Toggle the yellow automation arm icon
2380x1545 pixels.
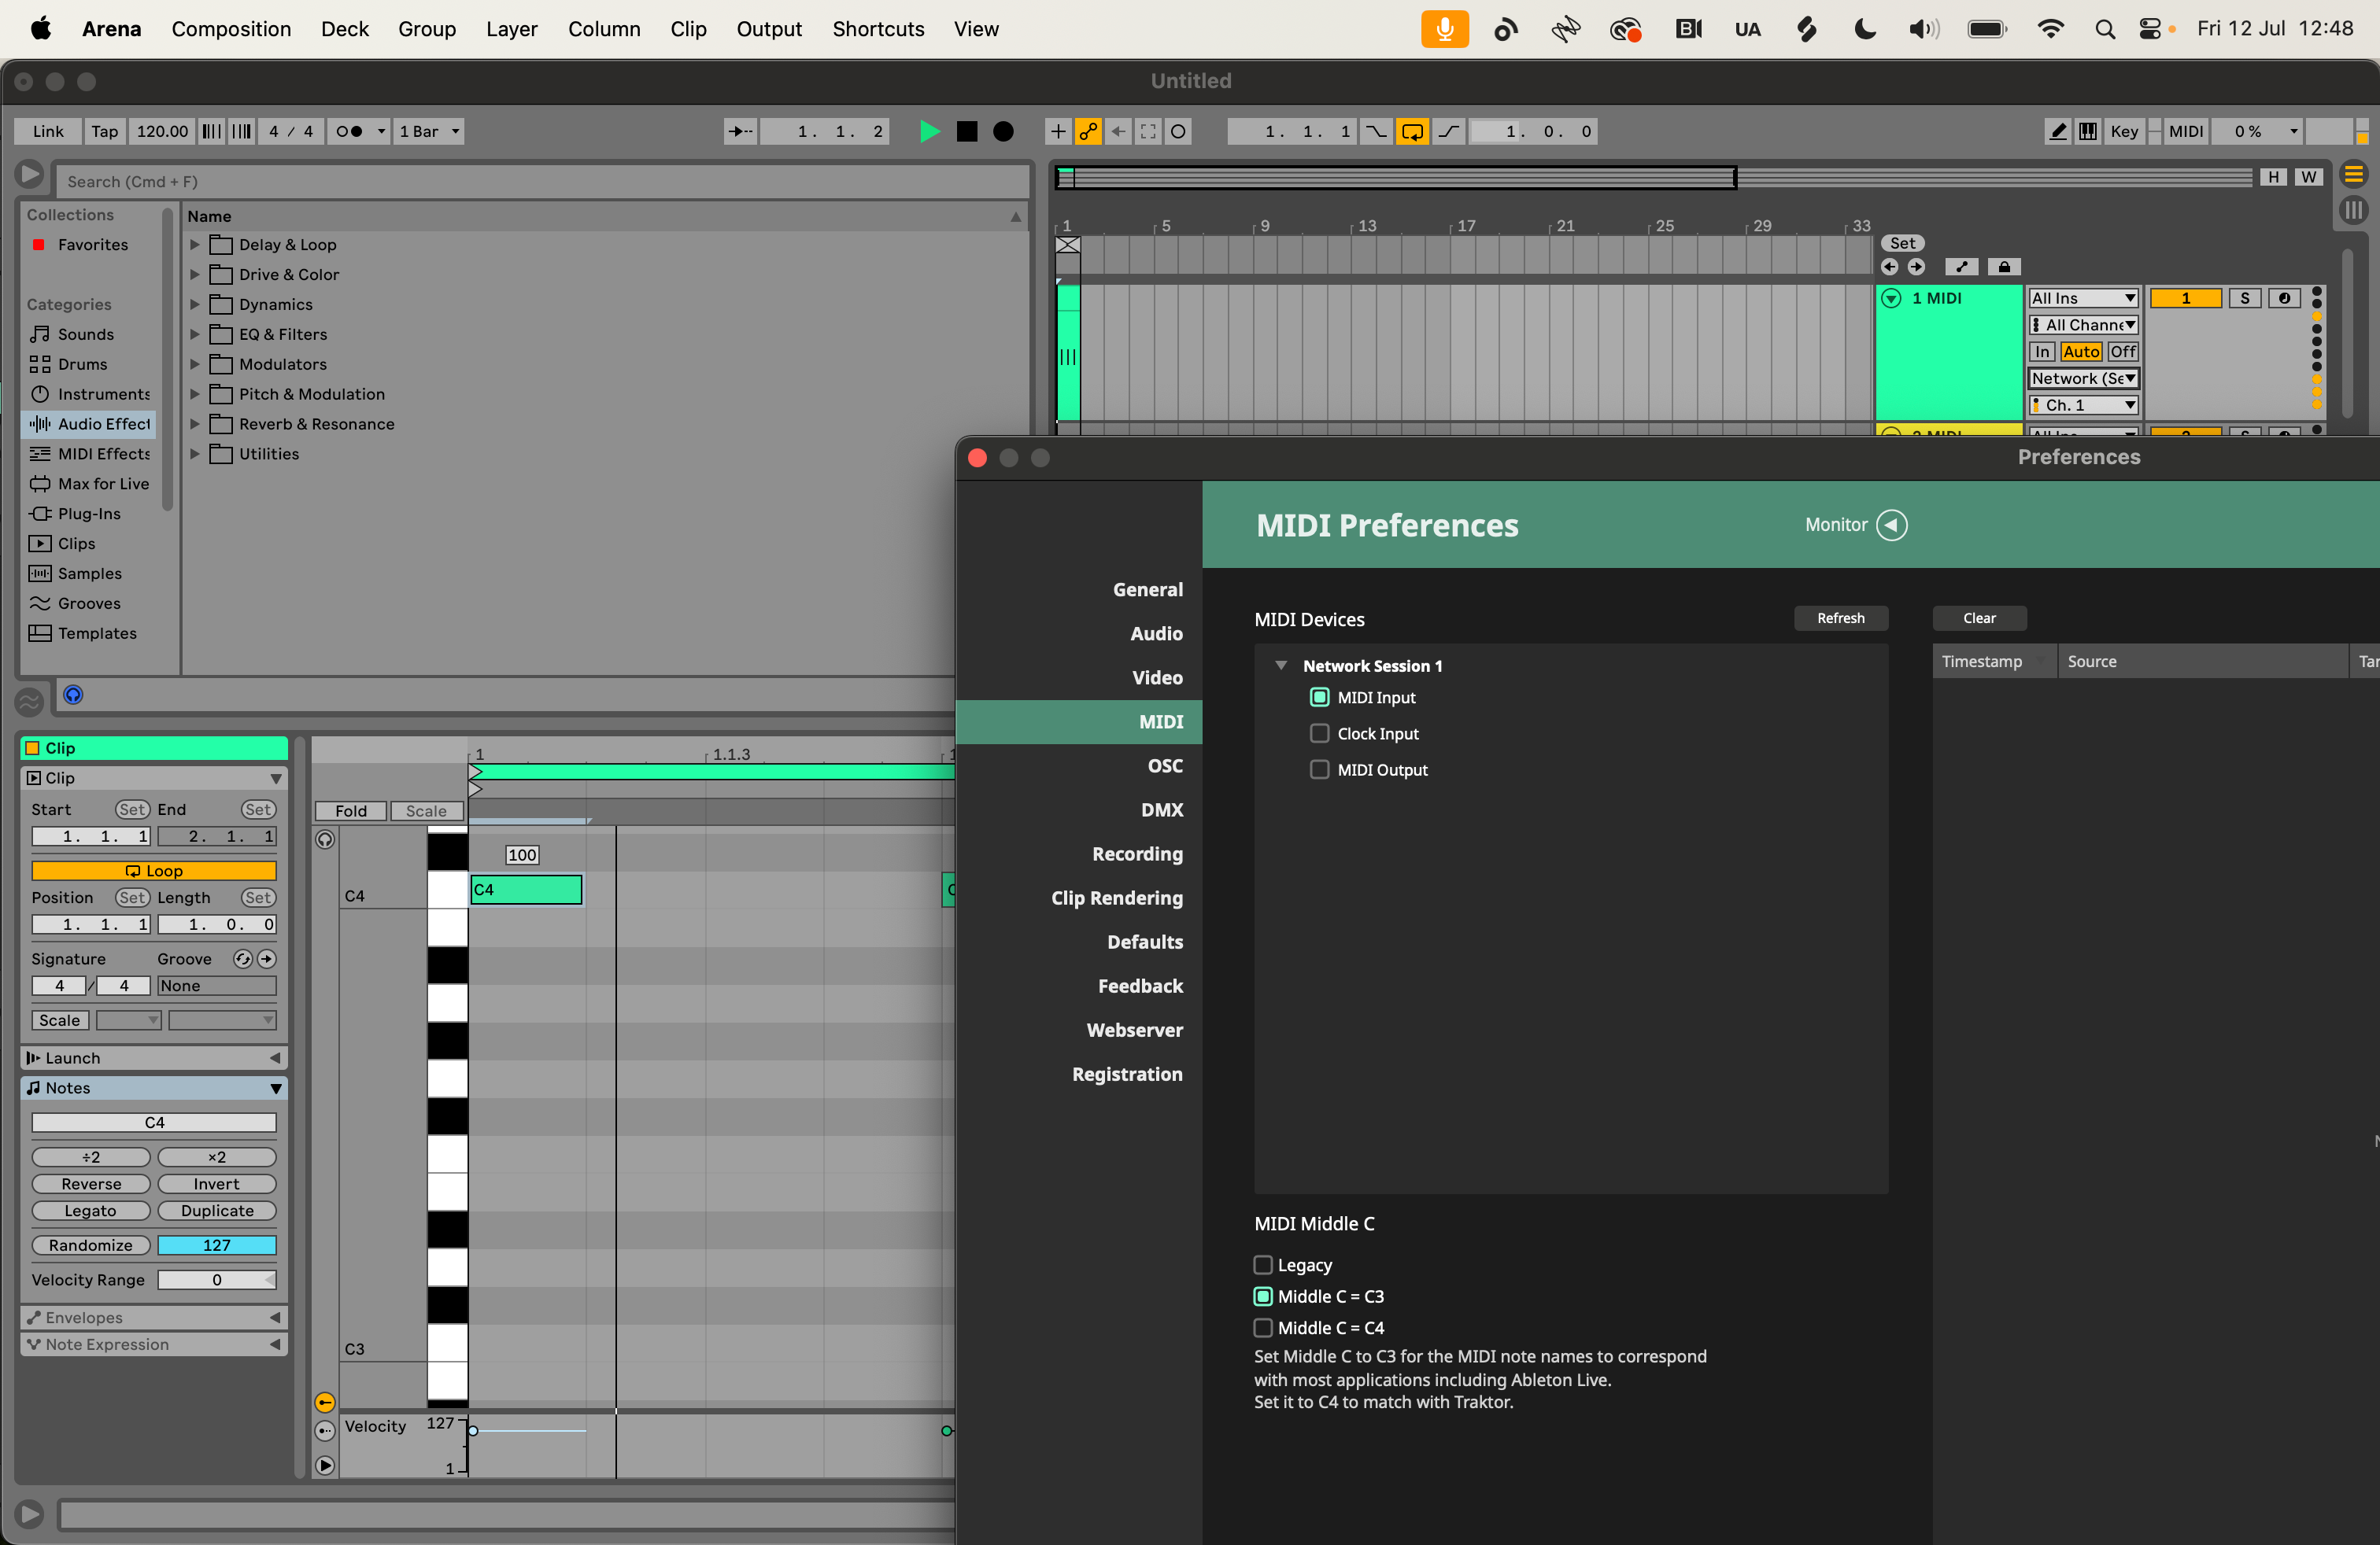[x=1088, y=131]
